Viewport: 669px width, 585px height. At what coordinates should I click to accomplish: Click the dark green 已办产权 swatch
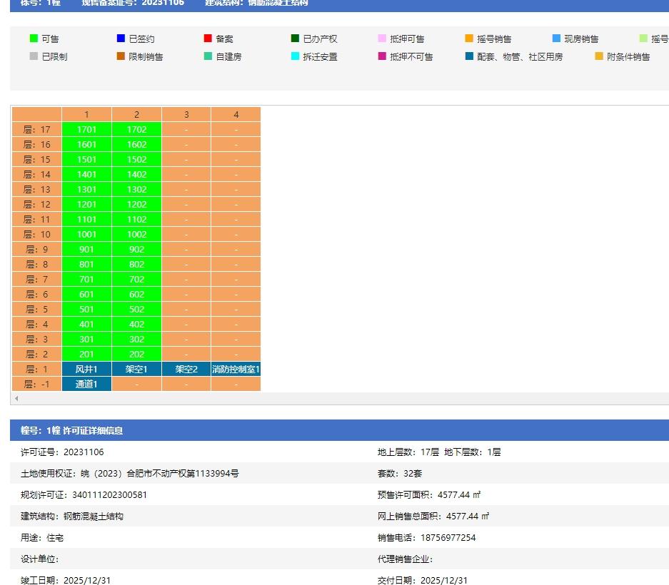[295, 39]
